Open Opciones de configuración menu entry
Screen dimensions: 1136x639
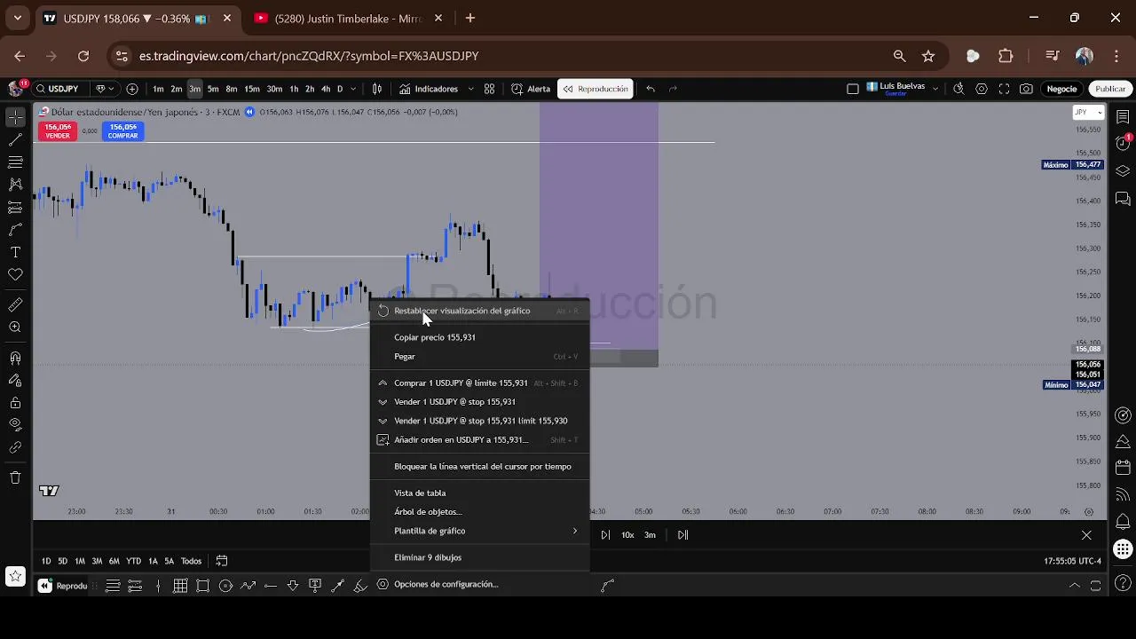pos(479,584)
